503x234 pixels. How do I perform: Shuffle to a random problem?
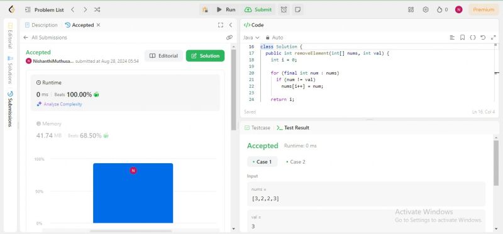(97, 9)
